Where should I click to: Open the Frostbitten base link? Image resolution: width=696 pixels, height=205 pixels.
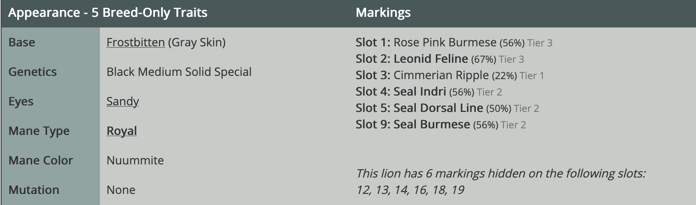136,42
